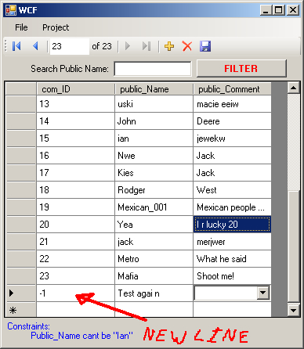Screen dimensions: 304x349
Task: Click the Move Last navigator icon
Action: pos(147,46)
